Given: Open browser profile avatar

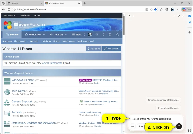Looking at the screenshot, I should (172, 10).
